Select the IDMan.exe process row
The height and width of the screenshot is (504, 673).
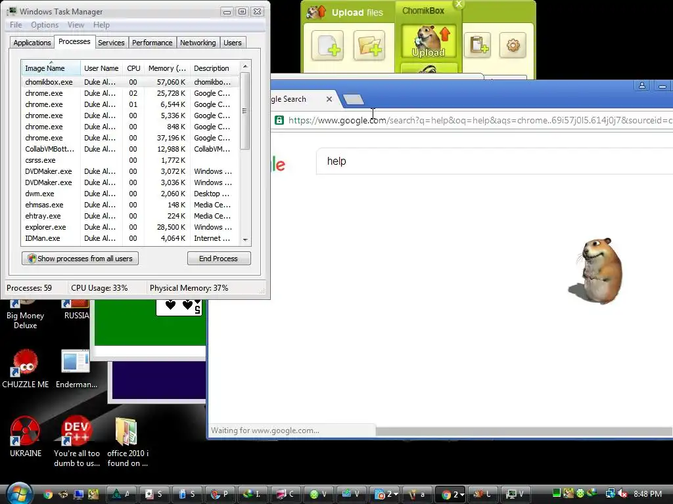(x=131, y=238)
